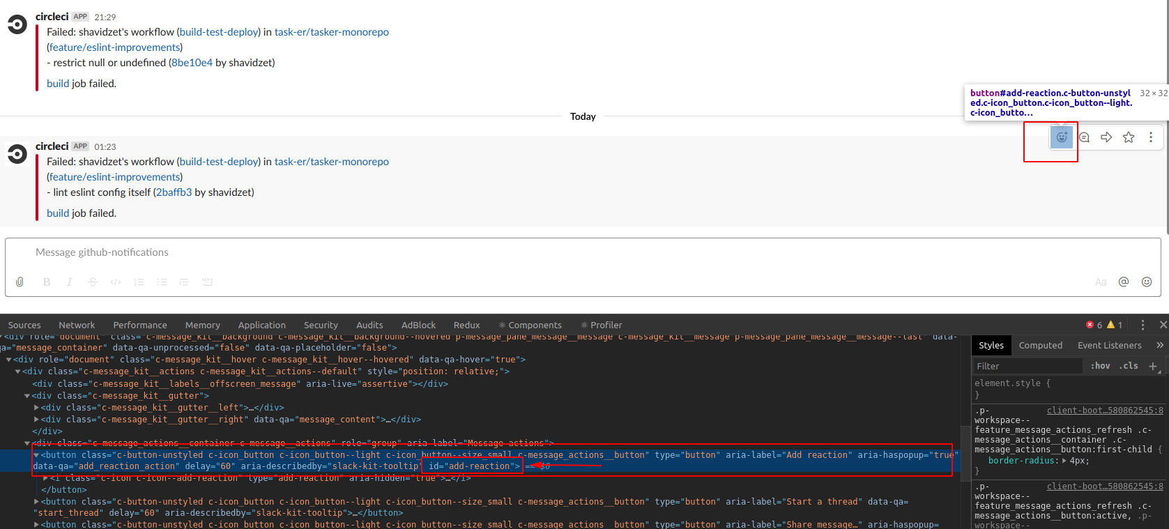Open the DevTools customize kebab menu
The width and height of the screenshot is (1169, 529).
[x=1143, y=325]
